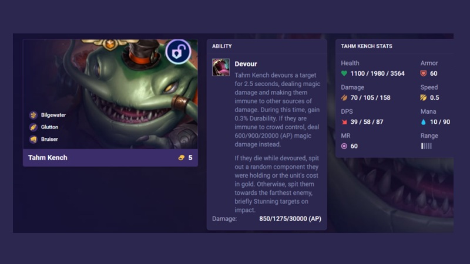Click the unlock padlock icon on portrait
Viewport: 470px width, 264px height.
click(178, 52)
